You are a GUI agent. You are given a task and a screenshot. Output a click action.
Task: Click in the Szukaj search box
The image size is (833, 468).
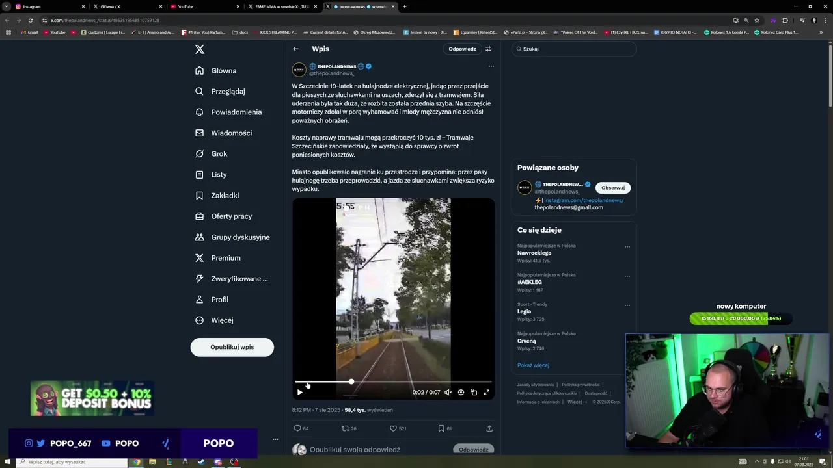(574, 49)
